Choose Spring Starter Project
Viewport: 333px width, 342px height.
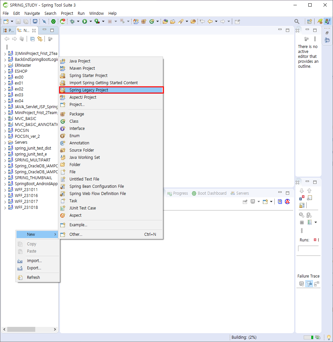click(x=111, y=75)
